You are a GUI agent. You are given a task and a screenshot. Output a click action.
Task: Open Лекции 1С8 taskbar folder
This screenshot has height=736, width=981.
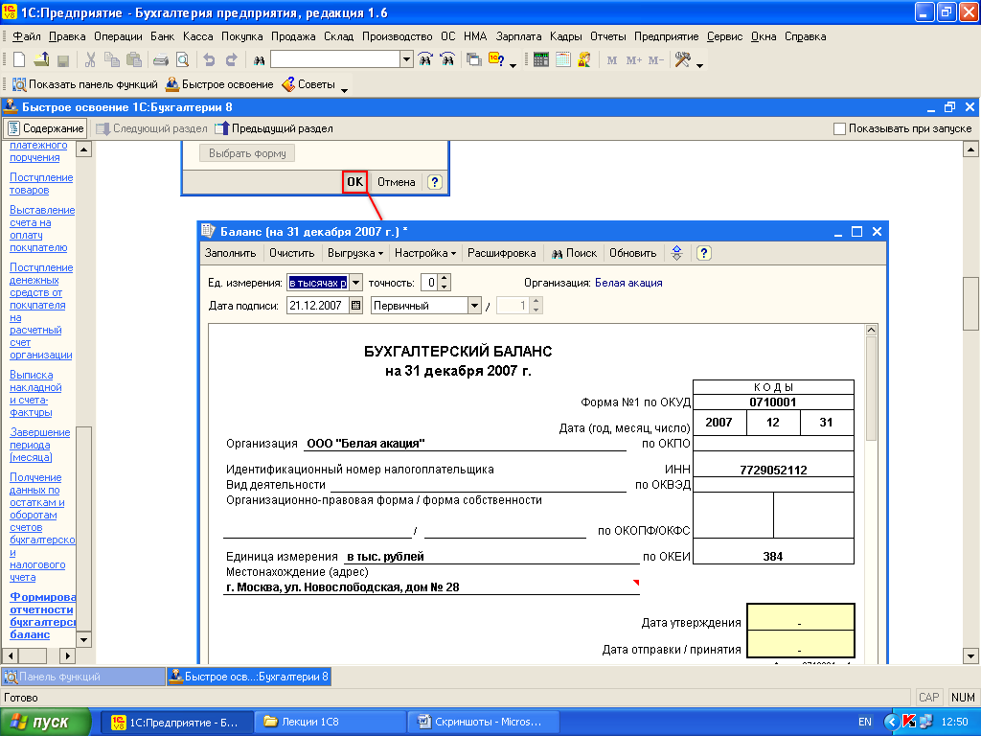pos(330,723)
